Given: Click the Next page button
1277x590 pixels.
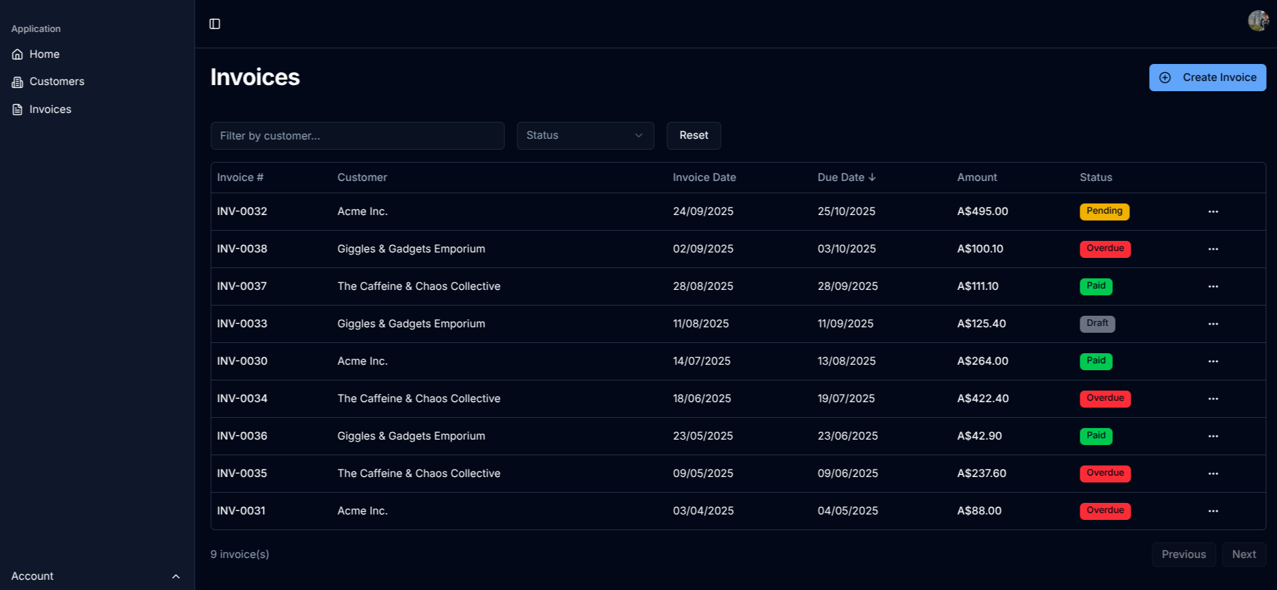Looking at the screenshot, I should 1243,555.
